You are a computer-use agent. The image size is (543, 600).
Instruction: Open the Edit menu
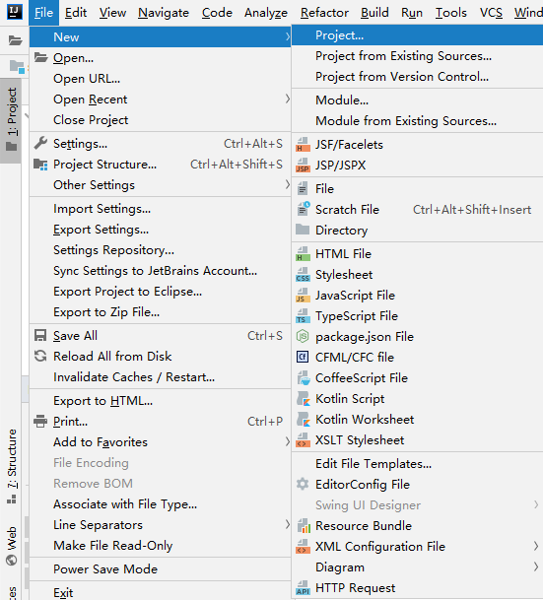click(x=76, y=13)
